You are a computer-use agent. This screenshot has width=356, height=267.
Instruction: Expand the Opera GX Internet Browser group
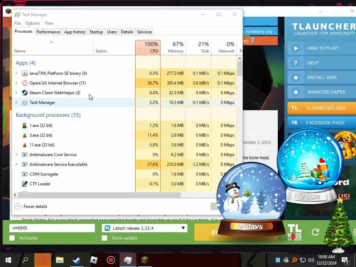pos(16,83)
